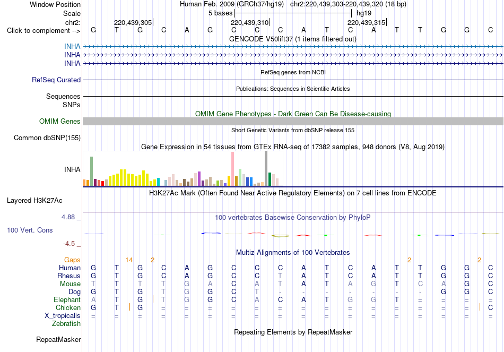
Task: Select the cyan bar in the GTEx expression chart
Action: (159, 182)
